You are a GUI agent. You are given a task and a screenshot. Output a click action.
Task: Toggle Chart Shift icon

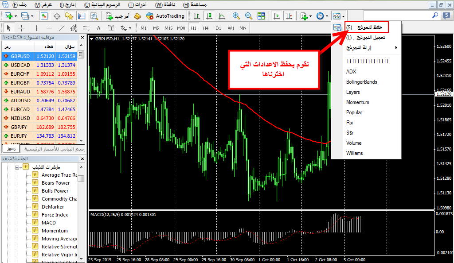[289, 16]
